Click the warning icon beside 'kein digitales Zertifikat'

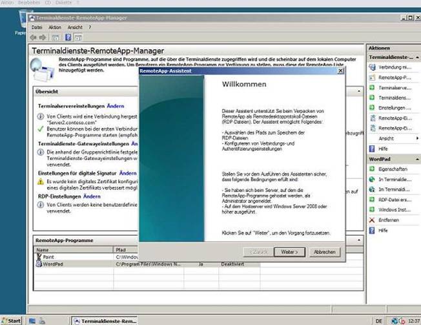pyautogui.click(x=40, y=182)
